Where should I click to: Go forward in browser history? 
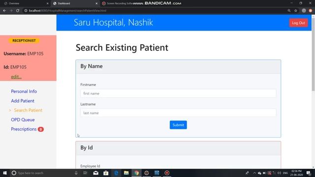click(x=11, y=11)
